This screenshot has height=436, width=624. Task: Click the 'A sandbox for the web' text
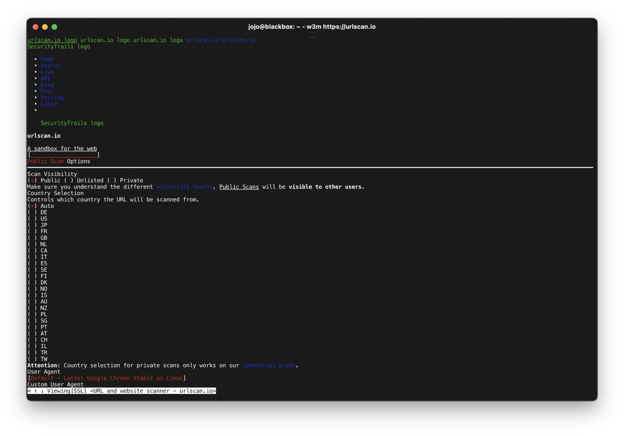click(62, 149)
